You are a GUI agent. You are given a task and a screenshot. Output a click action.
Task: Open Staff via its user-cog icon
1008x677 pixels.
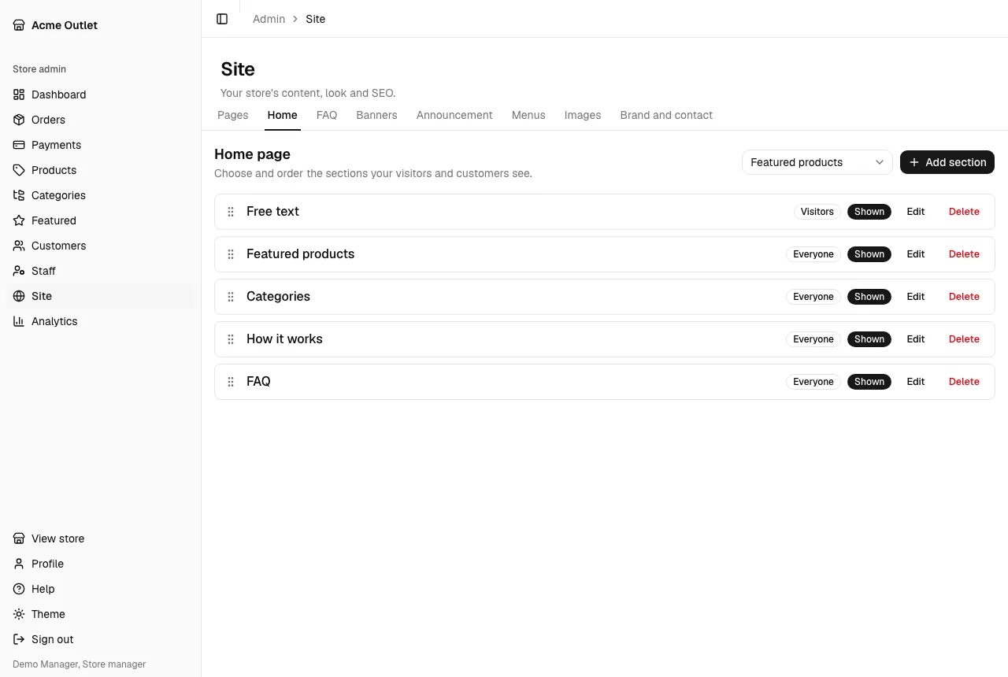(19, 271)
